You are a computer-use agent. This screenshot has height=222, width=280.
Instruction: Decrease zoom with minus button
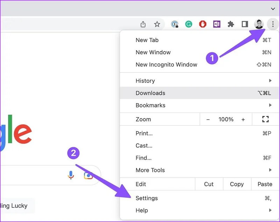(x=208, y=119)
